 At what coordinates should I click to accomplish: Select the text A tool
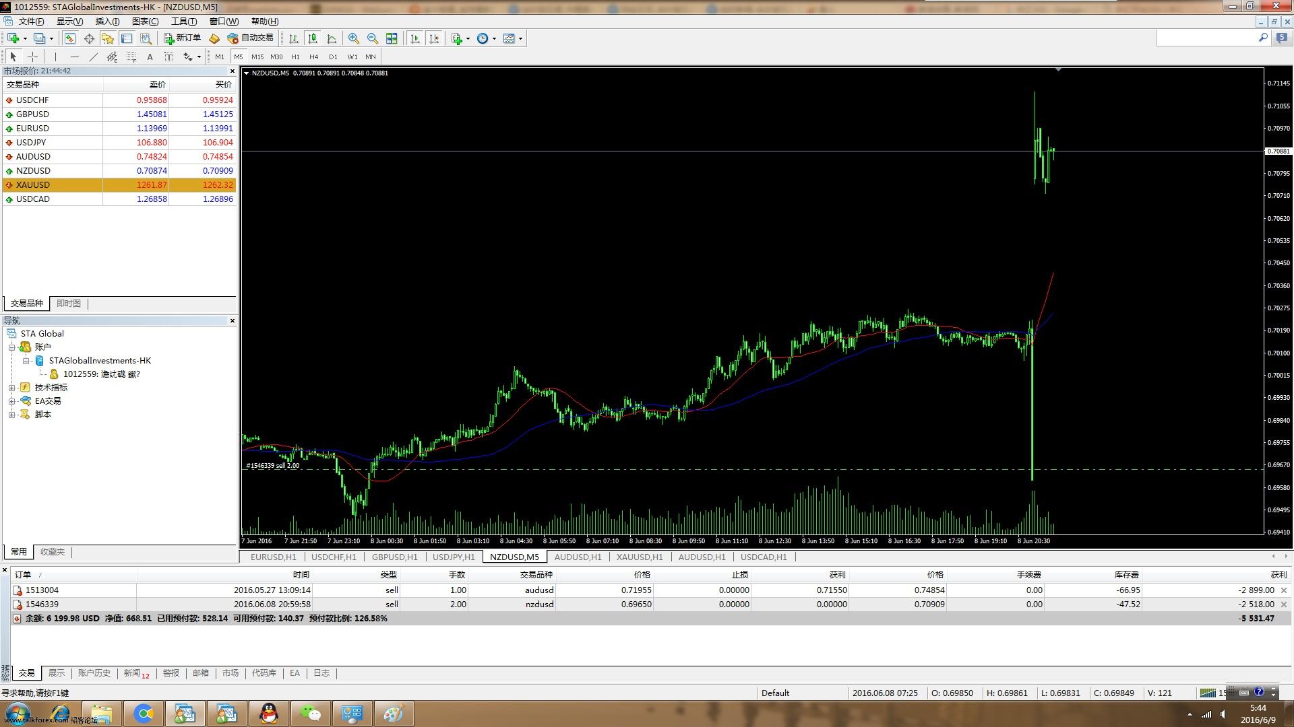(150, 57)
